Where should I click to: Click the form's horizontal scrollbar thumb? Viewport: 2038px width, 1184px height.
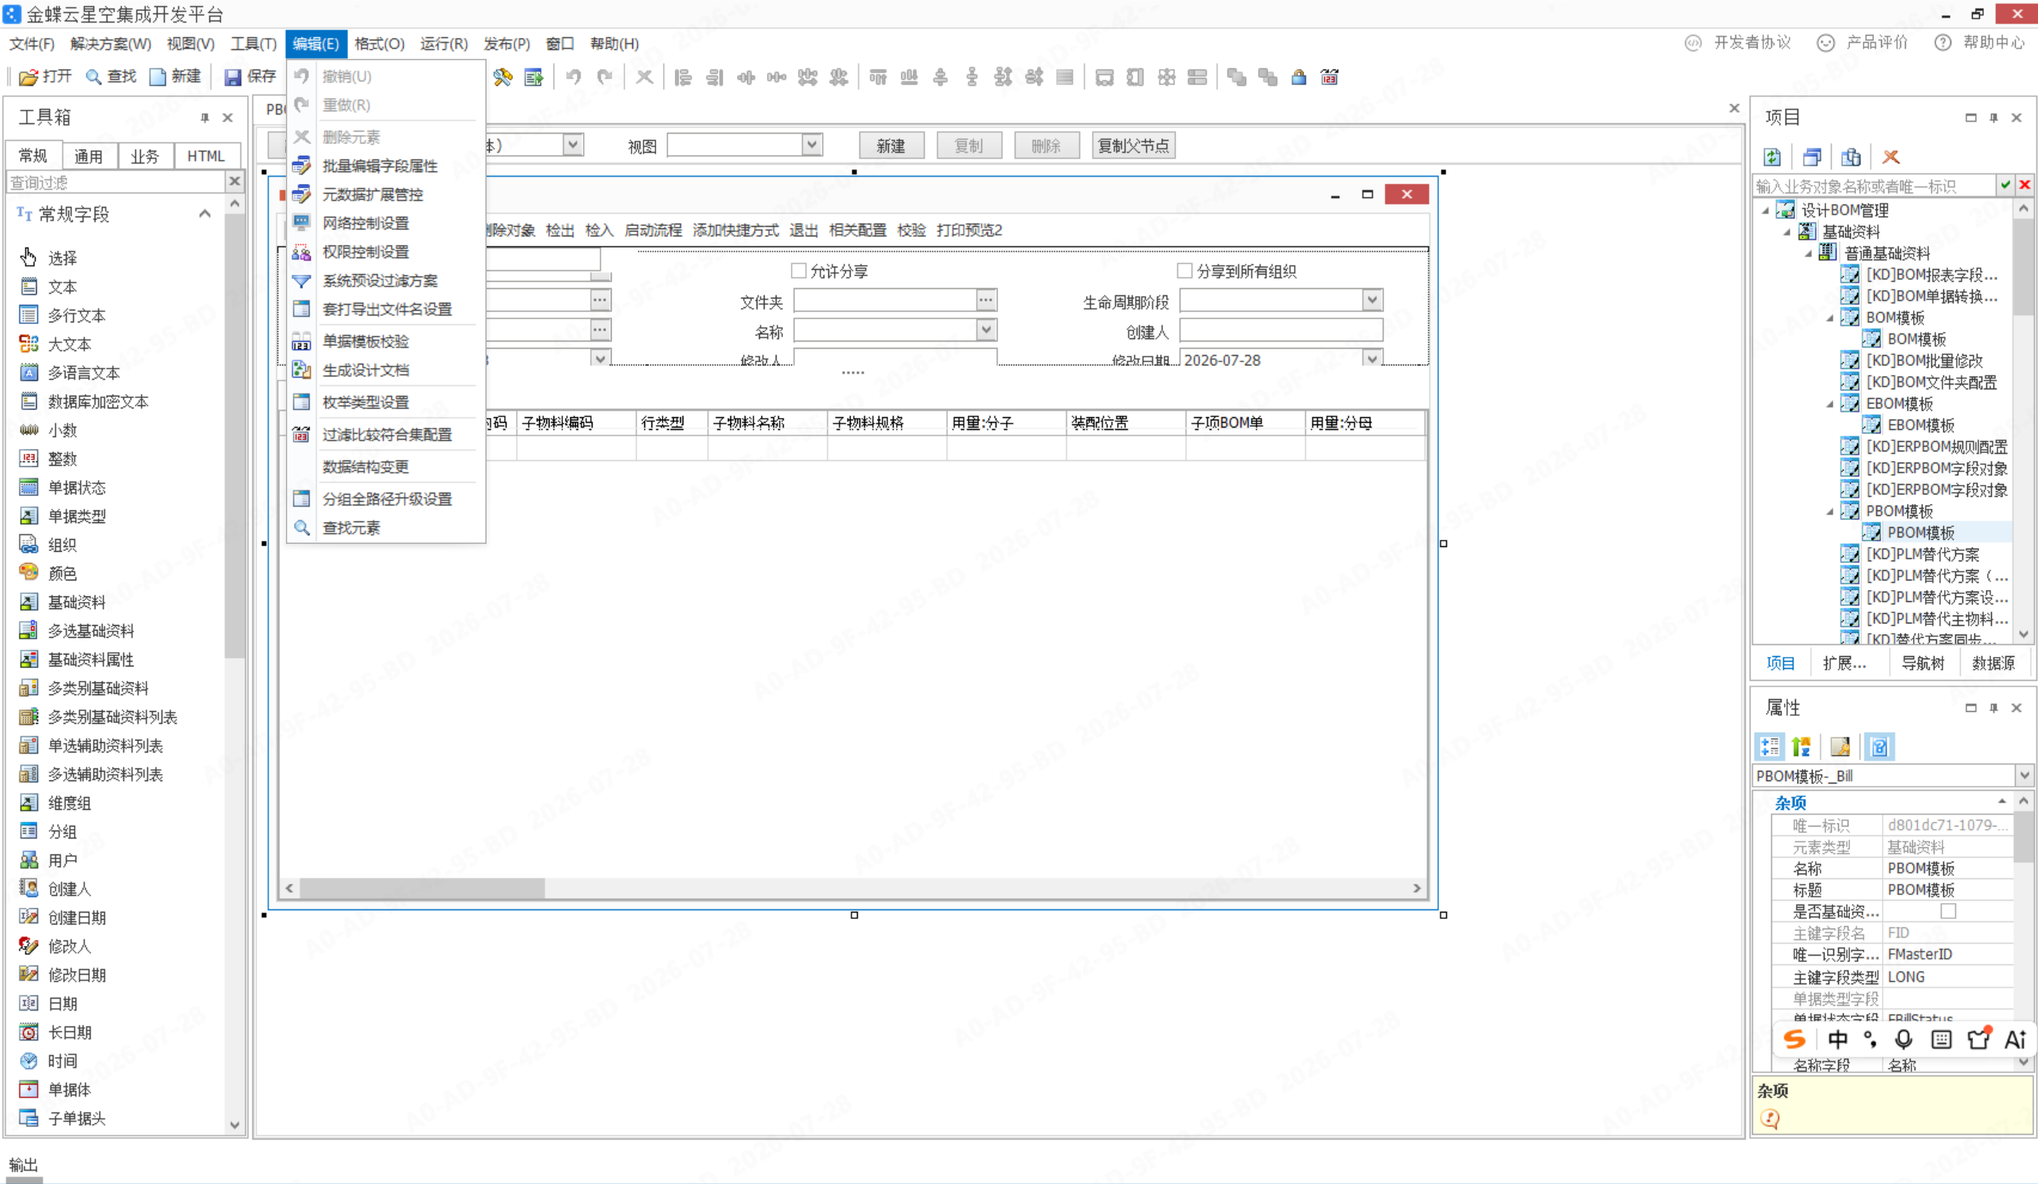pyautogui.click(x=422, y=888)
